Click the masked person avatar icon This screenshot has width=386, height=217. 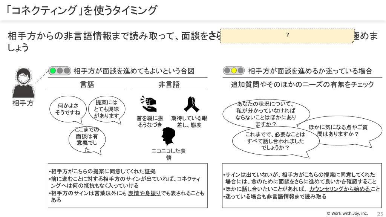pos(23,83)
